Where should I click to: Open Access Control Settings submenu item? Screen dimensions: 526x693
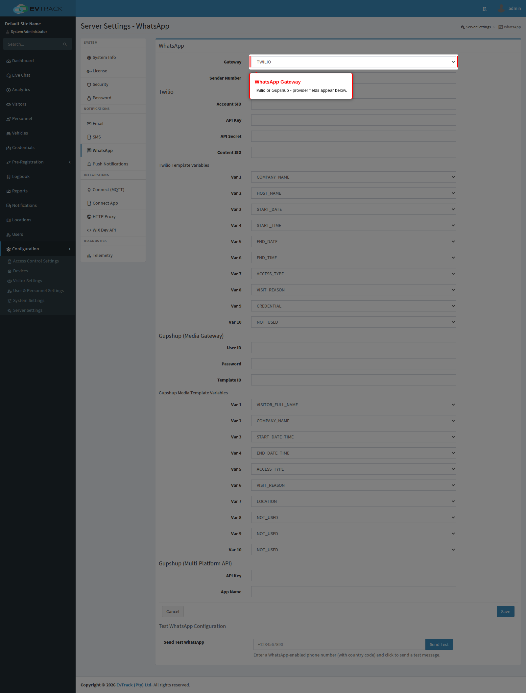[38, 261]
